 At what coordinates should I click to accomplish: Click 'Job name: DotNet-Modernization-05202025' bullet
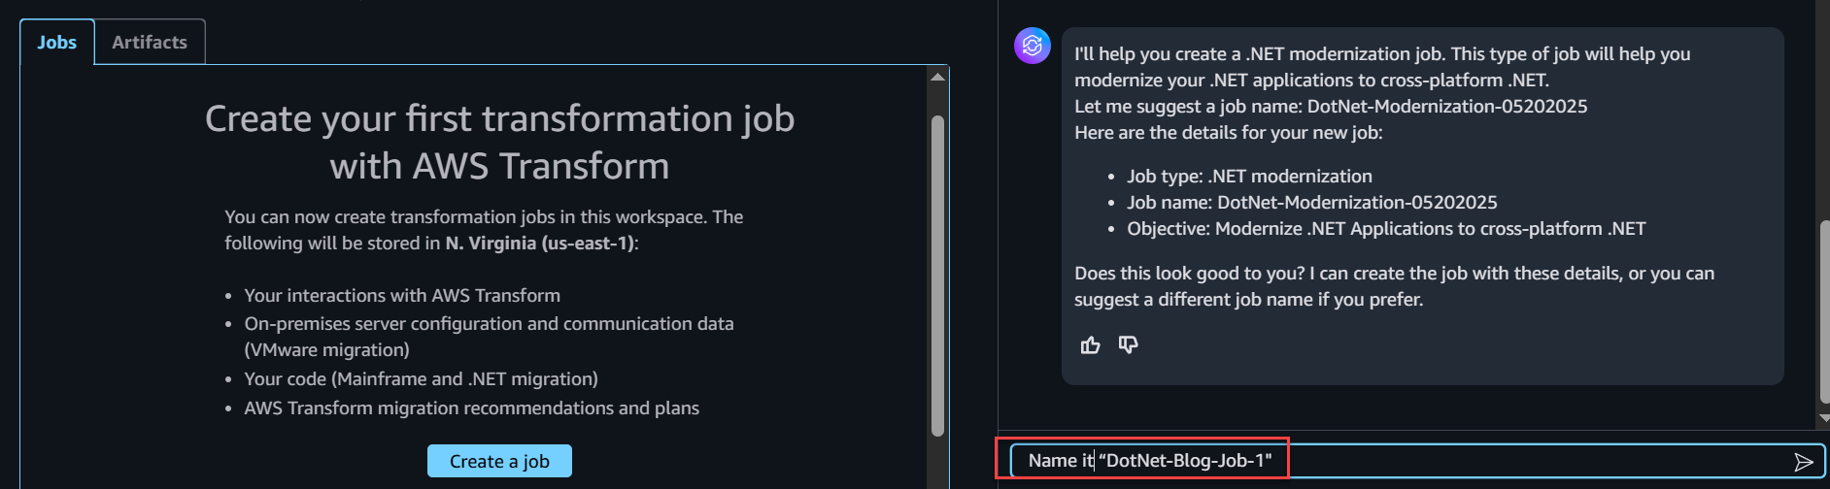click(x=1312, y=203)
